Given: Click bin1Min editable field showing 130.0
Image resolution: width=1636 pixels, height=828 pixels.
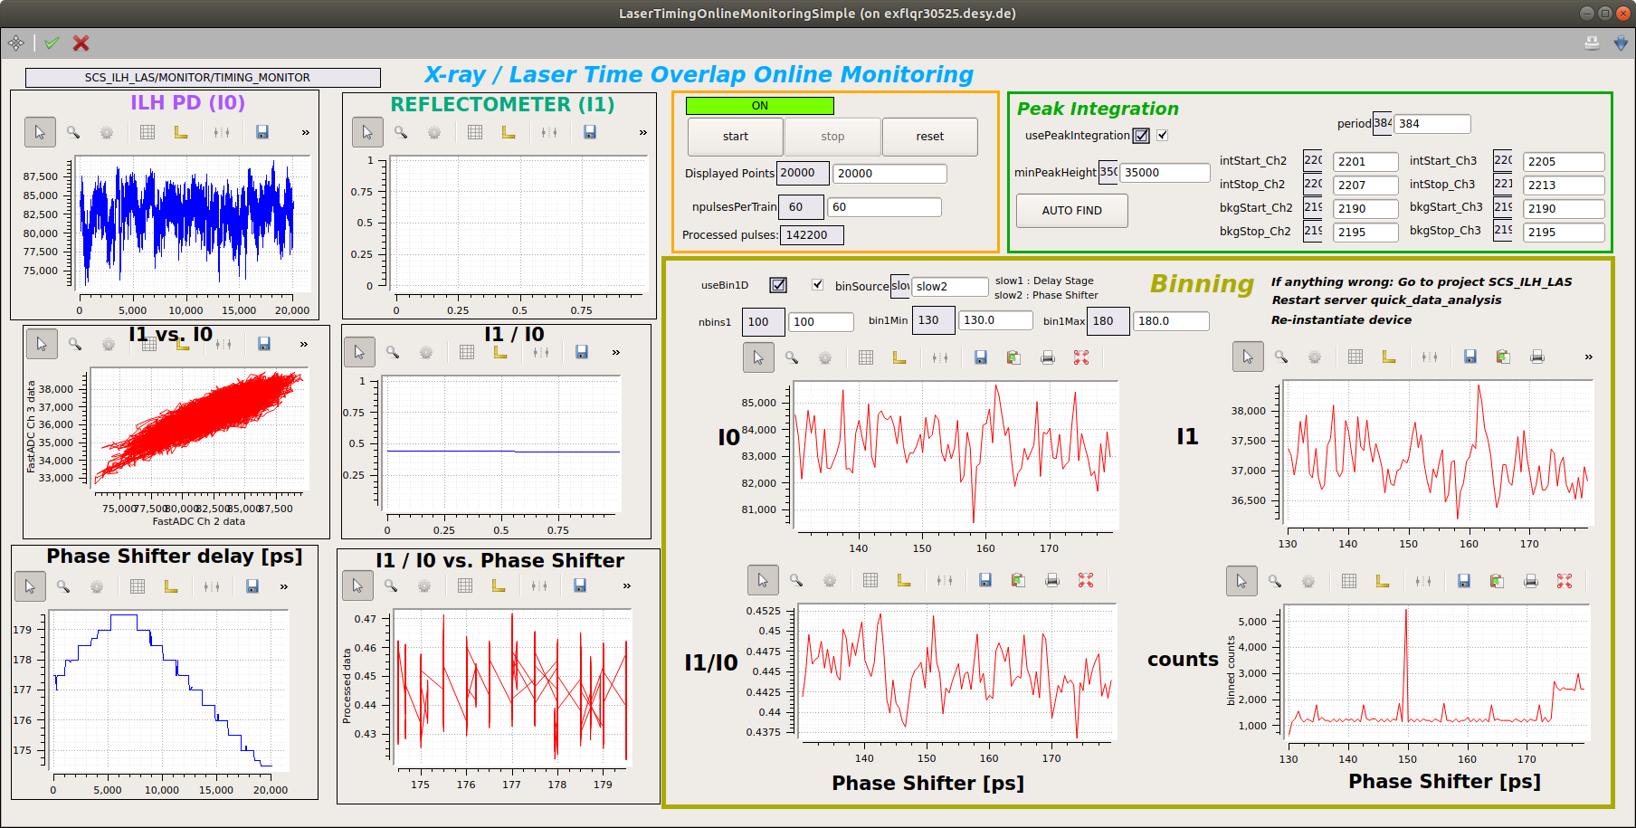Looking at the screenshot, I should 995,320.
